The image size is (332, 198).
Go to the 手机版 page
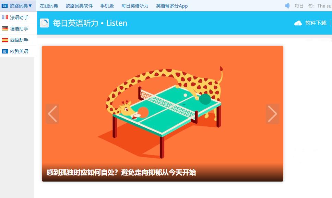(x=107, y=6)
